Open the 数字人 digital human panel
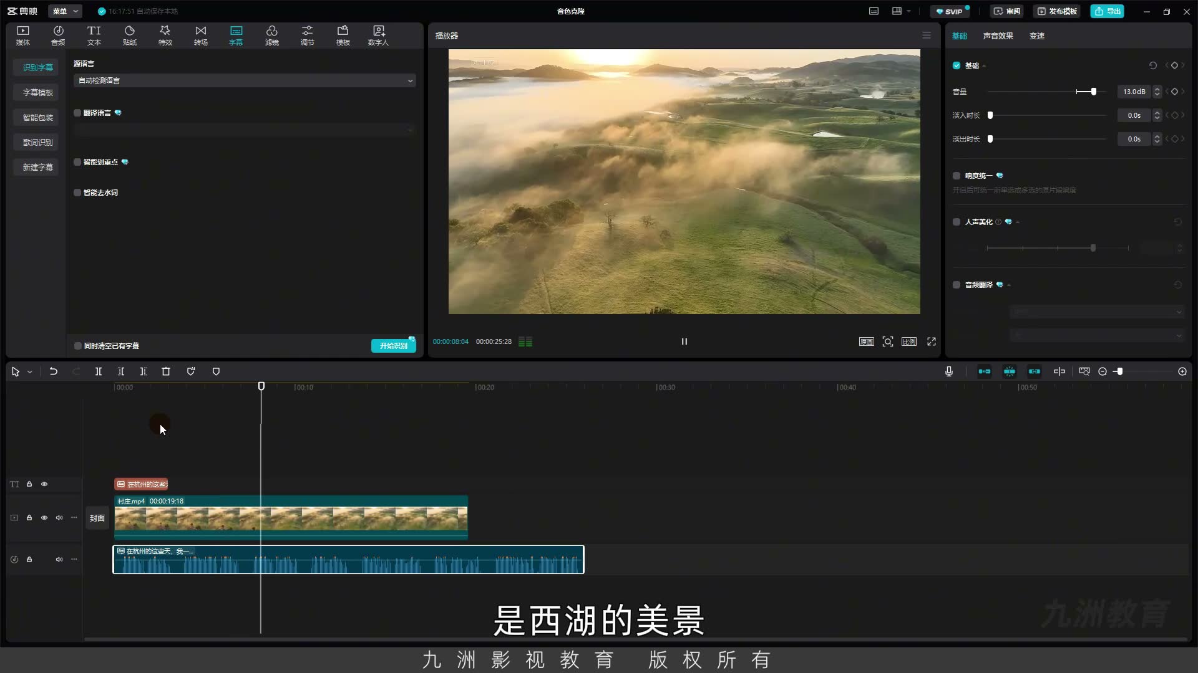The height and width of the screenshot is (673, 1198). (378, 36)
